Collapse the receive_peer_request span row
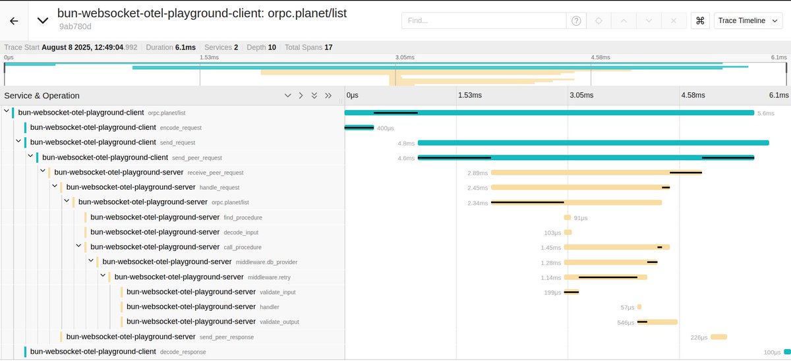The width and height of the screenshot is (791, 361). (x=43, y=172)
